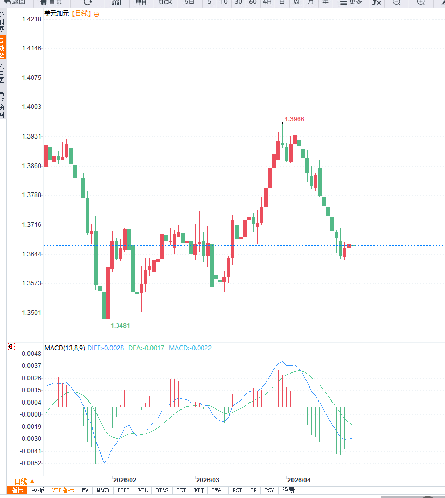Click the 1.3966 high price marker
Viewport: 445px width, 498px height.
[294, 119]
